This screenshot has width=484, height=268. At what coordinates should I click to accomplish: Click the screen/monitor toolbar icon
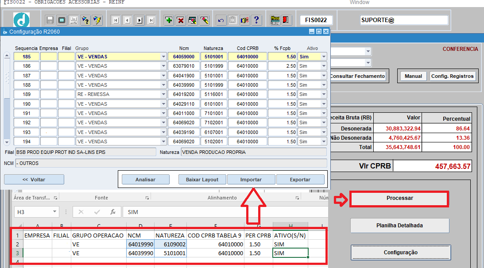pos(62,20)
